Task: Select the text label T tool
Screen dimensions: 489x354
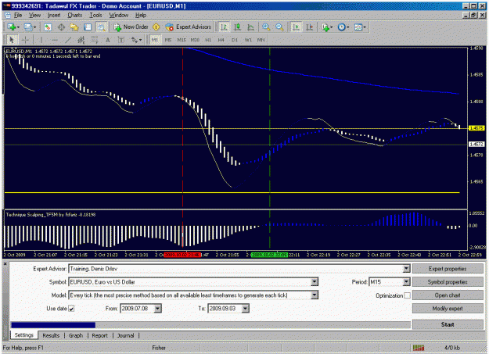Action: click(121, 40)
